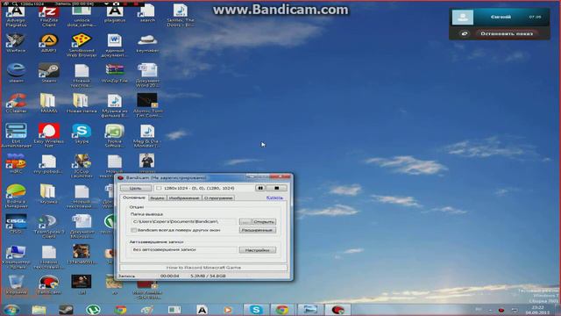
Task: Open the ICCup Launcher desktop shortcut
Action: click(82, 166)
